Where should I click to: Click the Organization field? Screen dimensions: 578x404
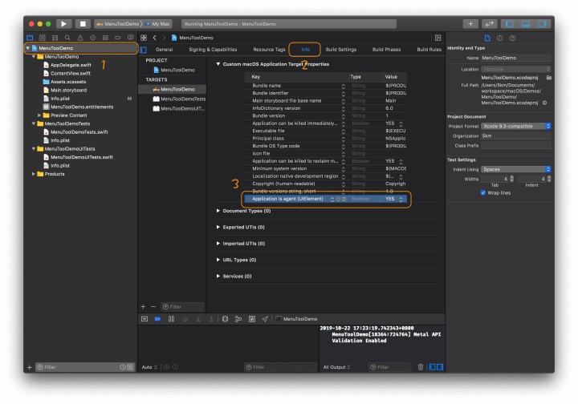click(516, 135)
